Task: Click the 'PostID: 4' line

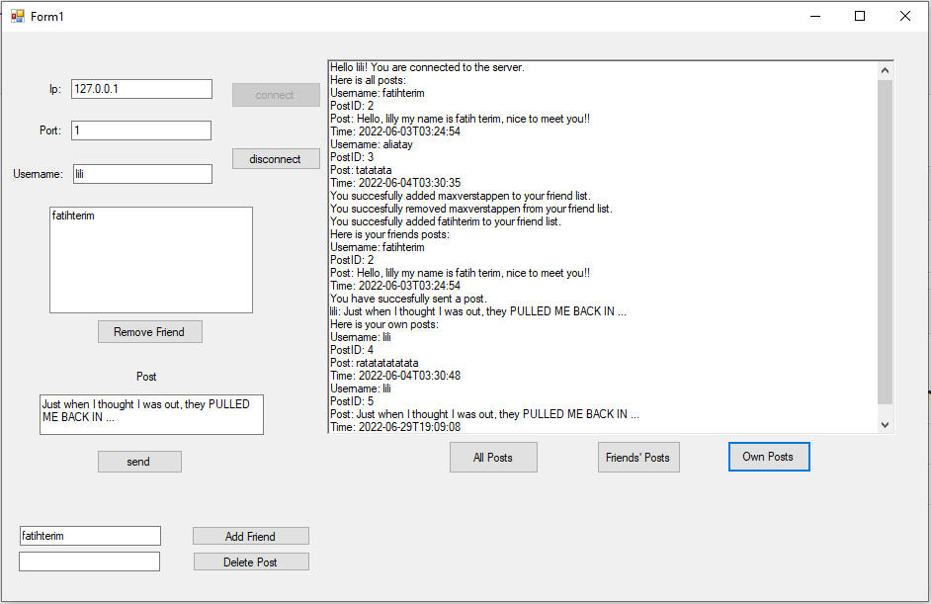Action: pyautogui.click(x=352, y=350)
